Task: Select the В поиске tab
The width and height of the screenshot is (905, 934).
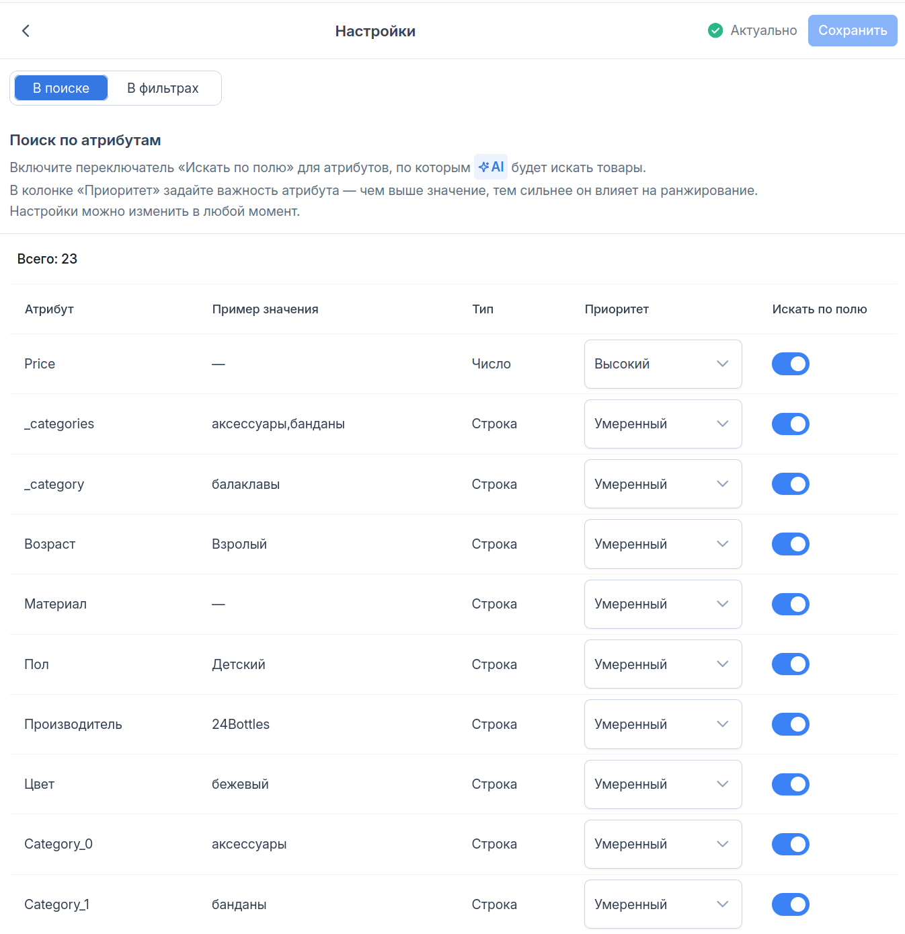Action: tap(61, 88)
